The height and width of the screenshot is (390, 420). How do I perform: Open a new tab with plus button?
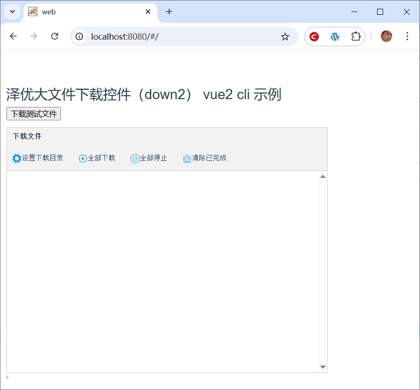[169, 12]
